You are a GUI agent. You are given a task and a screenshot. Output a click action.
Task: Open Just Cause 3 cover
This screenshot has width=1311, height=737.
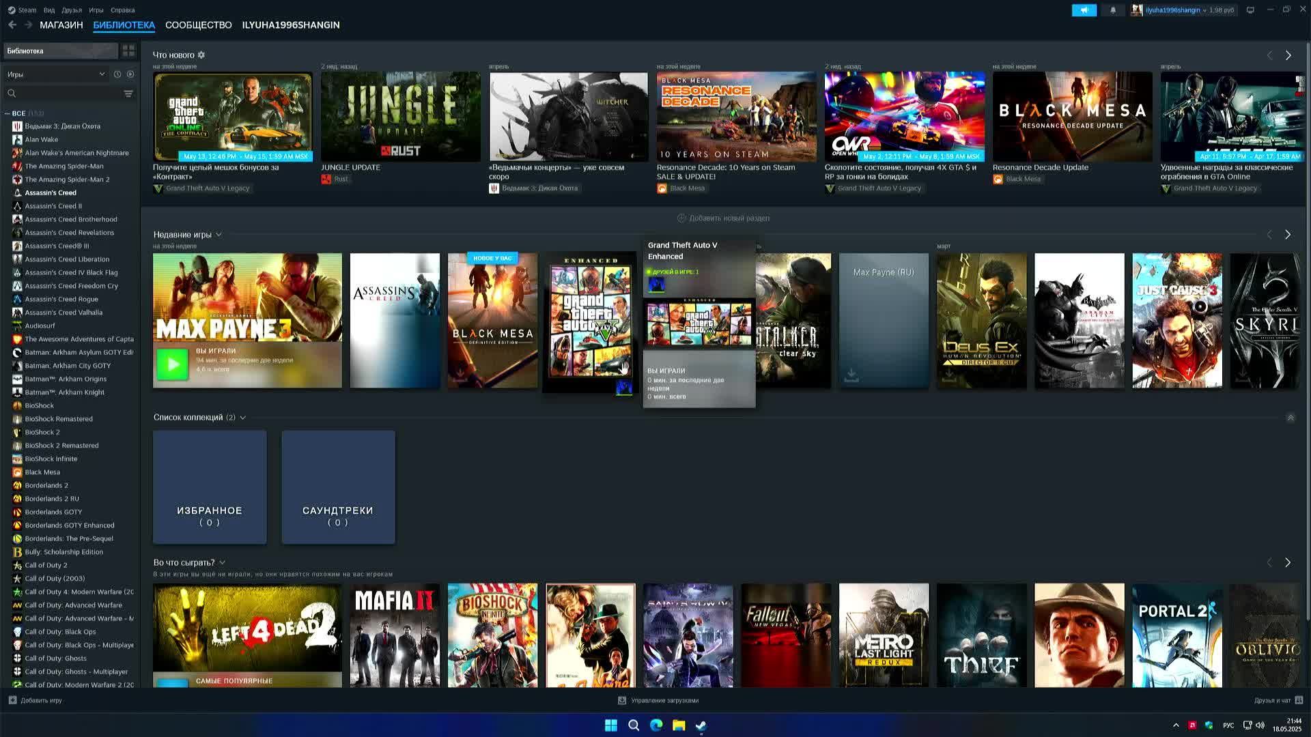pyautogui.click(x=1177, y=321)
